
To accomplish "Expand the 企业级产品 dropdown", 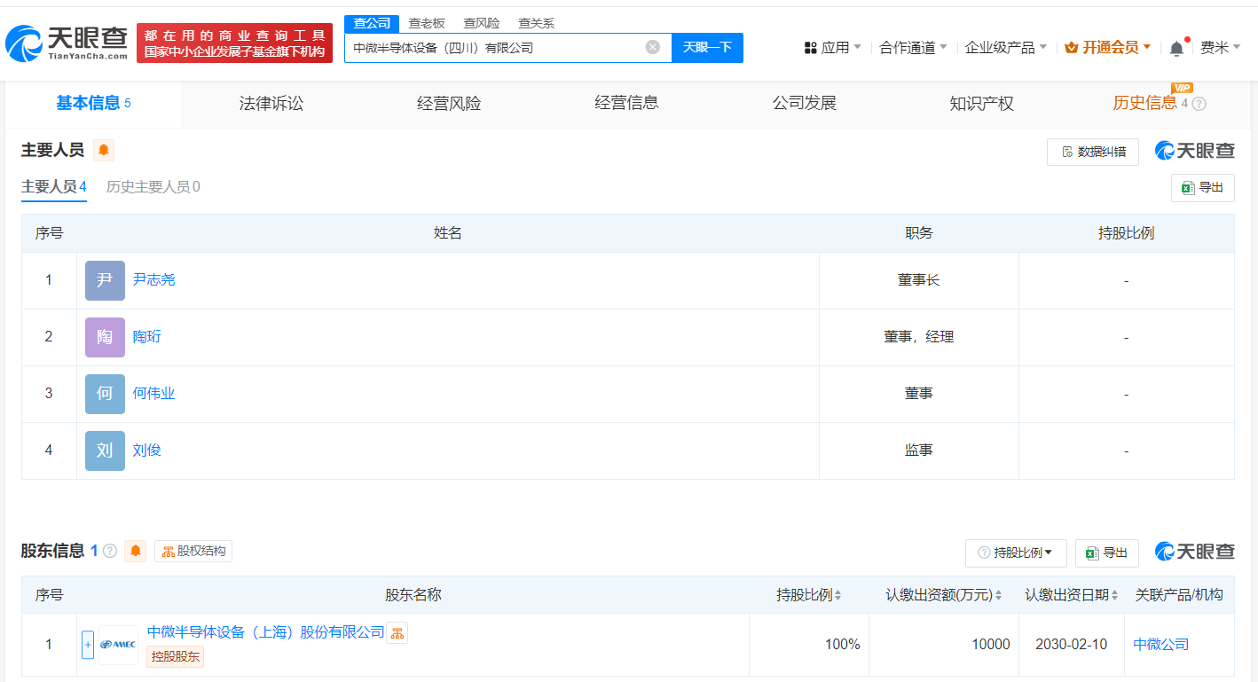I will [x=1005, y=48].
